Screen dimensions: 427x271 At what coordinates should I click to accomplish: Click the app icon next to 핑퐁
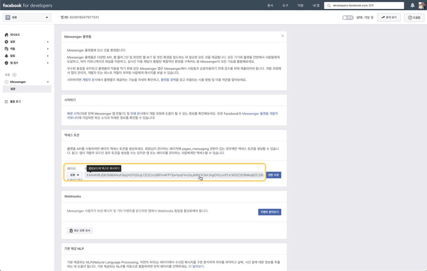tap(8, 17)
